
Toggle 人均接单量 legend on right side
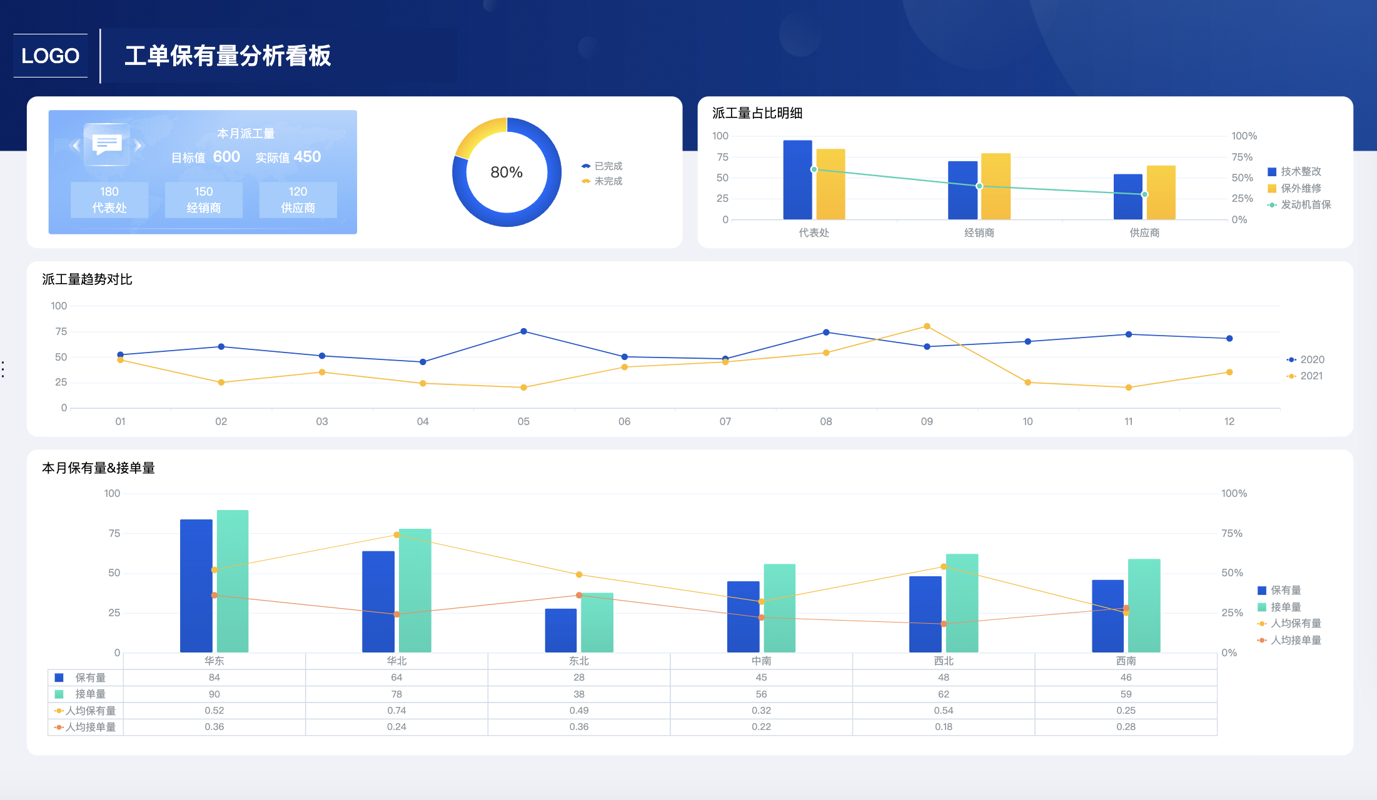click(x=1289, y=640)
